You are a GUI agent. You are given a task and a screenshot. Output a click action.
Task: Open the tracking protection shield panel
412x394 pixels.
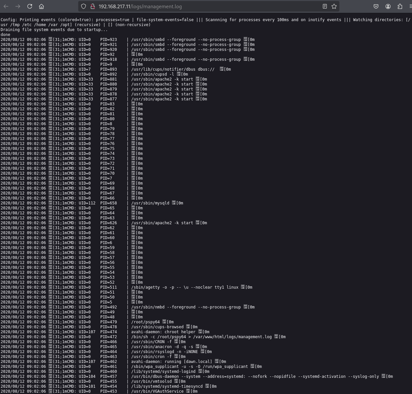(84, 6)
